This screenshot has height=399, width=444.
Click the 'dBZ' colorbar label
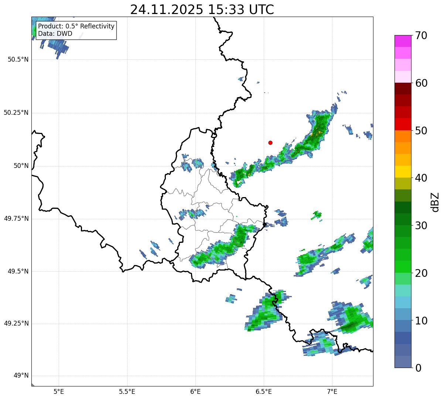tap(435, 202)
